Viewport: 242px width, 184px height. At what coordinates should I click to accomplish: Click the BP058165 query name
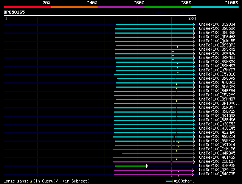(x=14, y=12)
